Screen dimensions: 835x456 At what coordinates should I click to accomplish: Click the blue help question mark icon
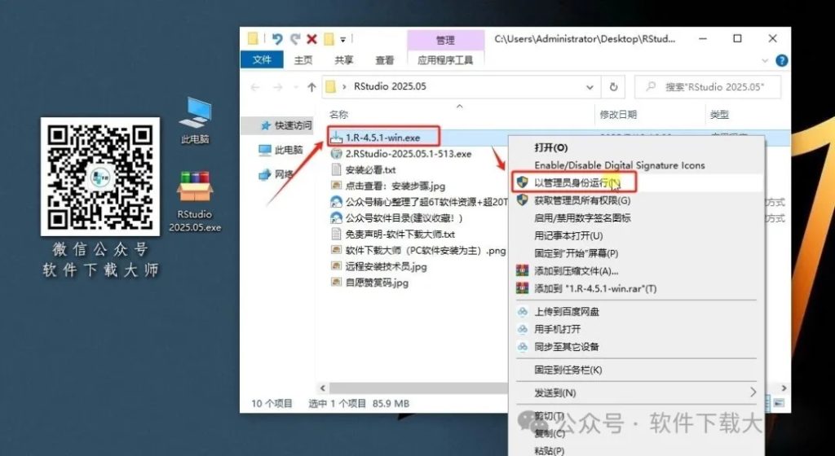click(x=781, y=60)
